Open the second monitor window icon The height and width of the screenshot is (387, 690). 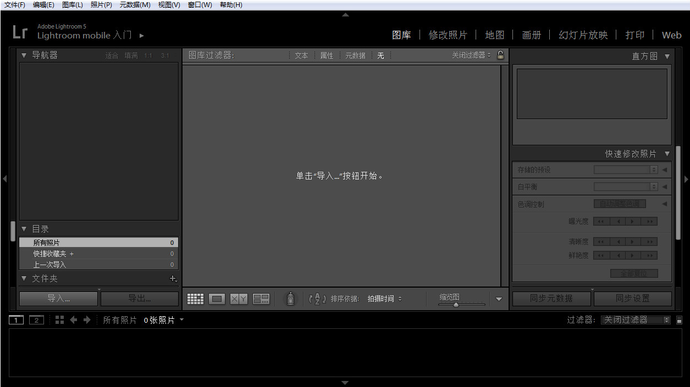[x=36, y=320]
